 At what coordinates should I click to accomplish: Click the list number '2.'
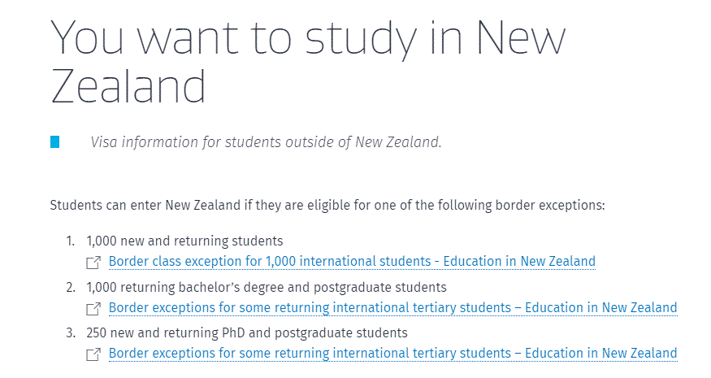pyautogui.click(x=70, y=287)
